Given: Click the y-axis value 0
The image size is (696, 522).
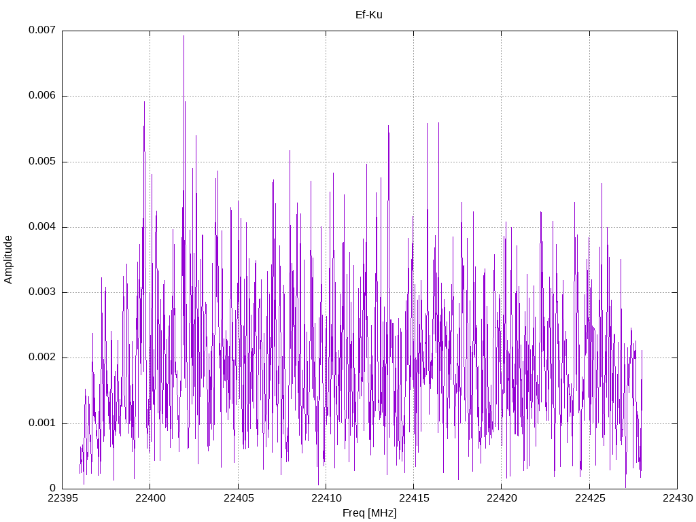Looking at the screenshot, I should [53, 488].
